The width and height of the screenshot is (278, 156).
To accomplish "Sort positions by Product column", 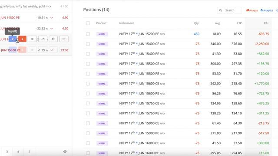I will point(101,23).
